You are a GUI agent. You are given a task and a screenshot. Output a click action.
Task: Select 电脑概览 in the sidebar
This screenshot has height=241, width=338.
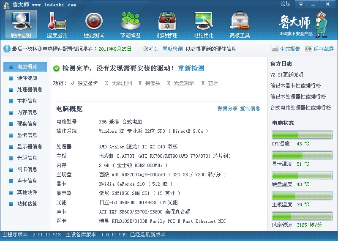(x=25, y=67)
